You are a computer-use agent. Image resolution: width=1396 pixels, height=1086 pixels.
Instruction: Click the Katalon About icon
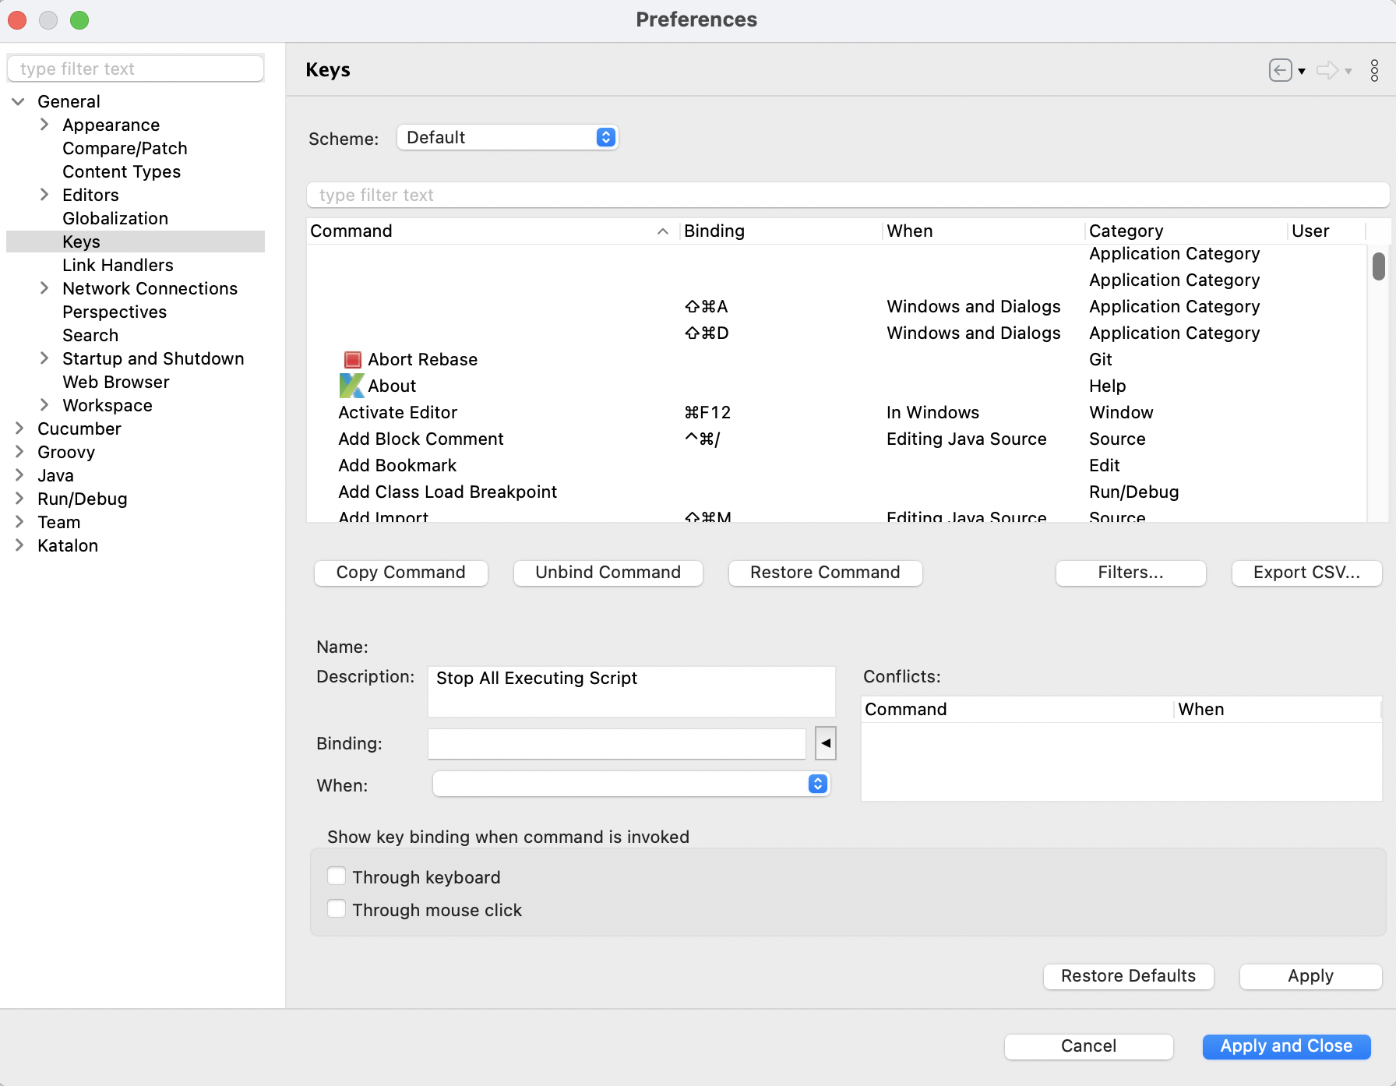coord(351,386)
